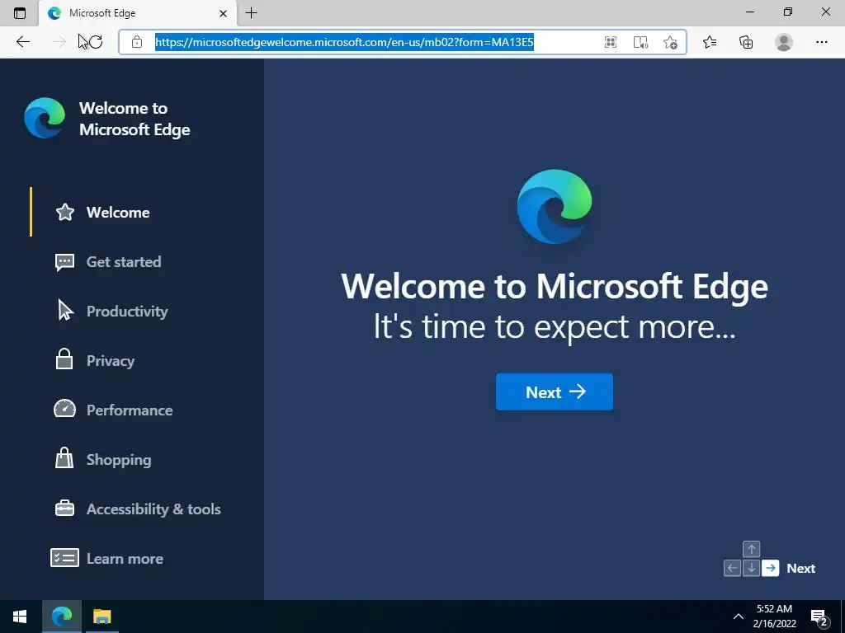The height and width of the screenshot is (633, 845).
Task: Click the padlock icon for Privacy
Action: [x=64, y=359]
